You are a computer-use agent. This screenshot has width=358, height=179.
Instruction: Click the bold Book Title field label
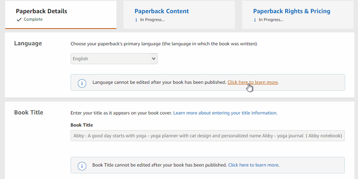pyautogui.click(x=82, y=125)
